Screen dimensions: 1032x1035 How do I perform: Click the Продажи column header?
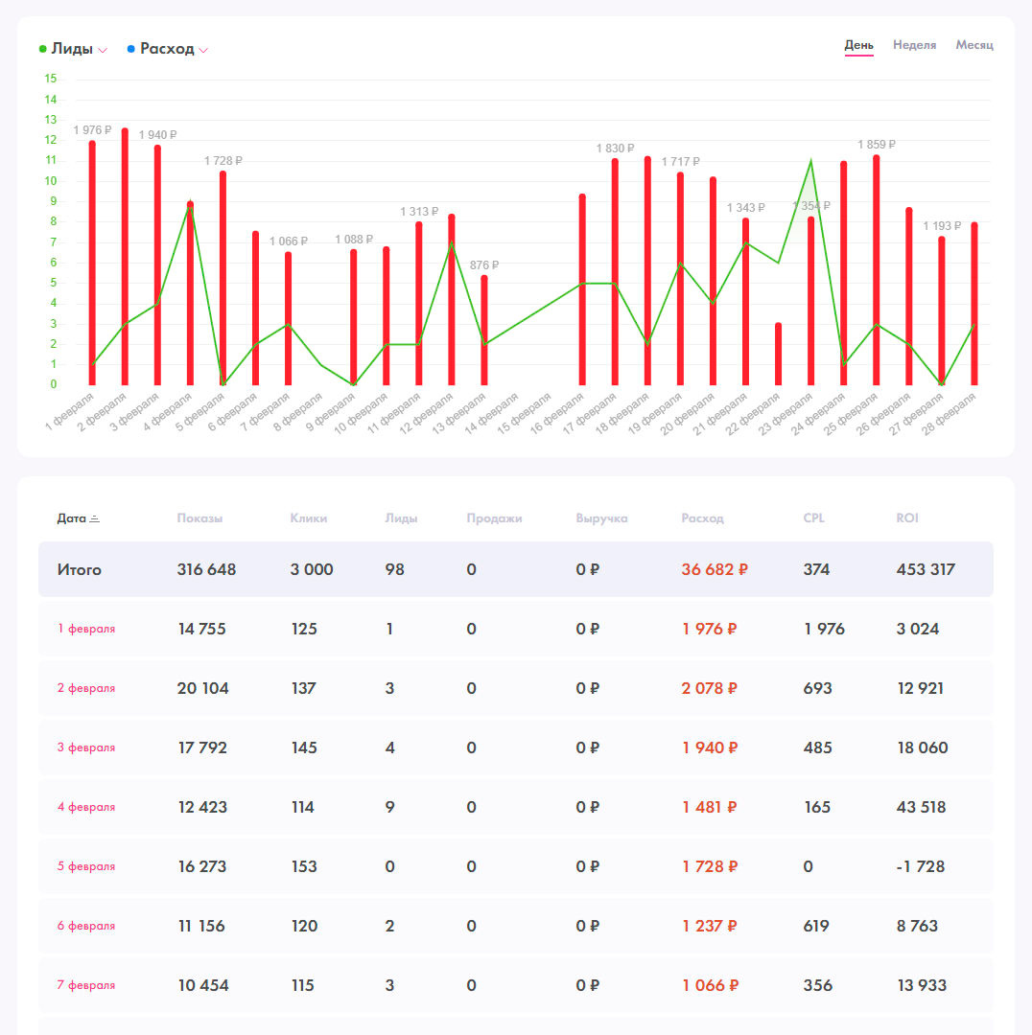494,518
